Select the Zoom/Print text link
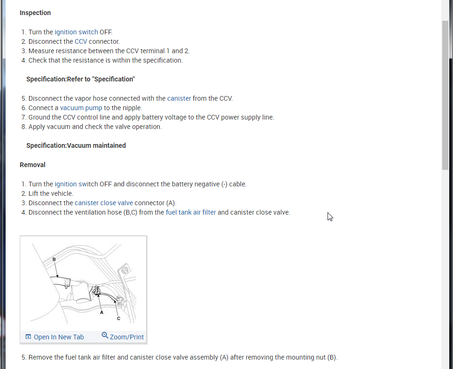Viewport: 453px width, 369px height. [x=127, y=337]
